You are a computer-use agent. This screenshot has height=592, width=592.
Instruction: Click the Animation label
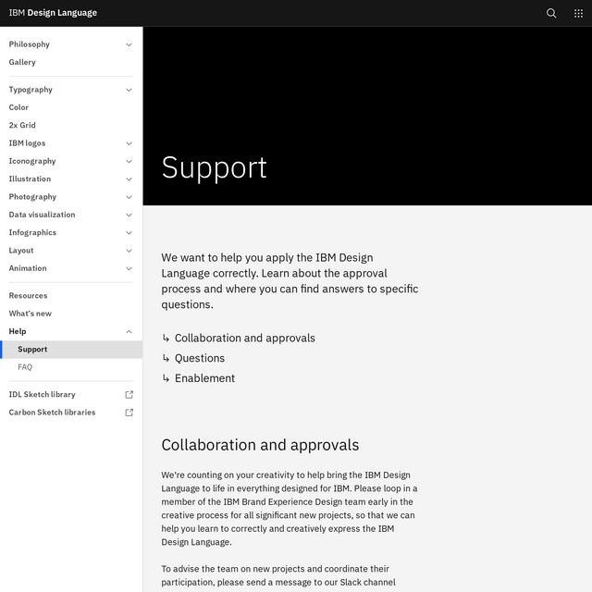tap(28, 268)
